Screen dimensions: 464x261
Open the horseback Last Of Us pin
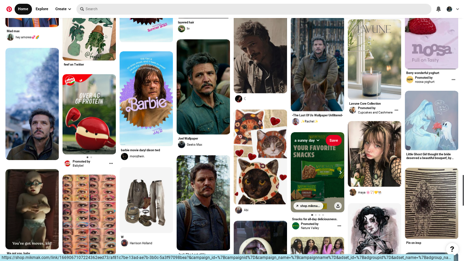(317, 65)
